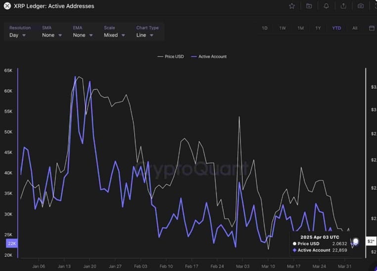Select the 1Y time range
Viewport: 377px width, 271px height.
(318, 28)
